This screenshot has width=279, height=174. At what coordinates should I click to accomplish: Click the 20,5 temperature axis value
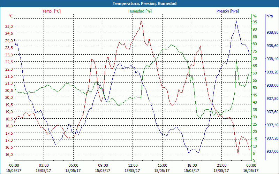click(x=9, y=90)
